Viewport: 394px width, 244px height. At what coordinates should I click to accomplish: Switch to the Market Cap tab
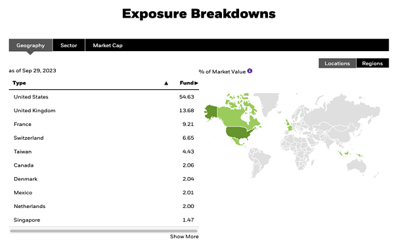[108, 45]
